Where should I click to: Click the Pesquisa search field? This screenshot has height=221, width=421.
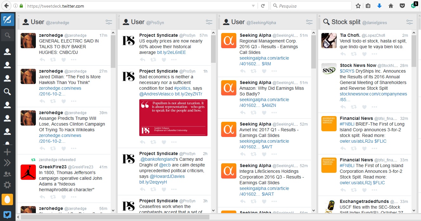311,6
